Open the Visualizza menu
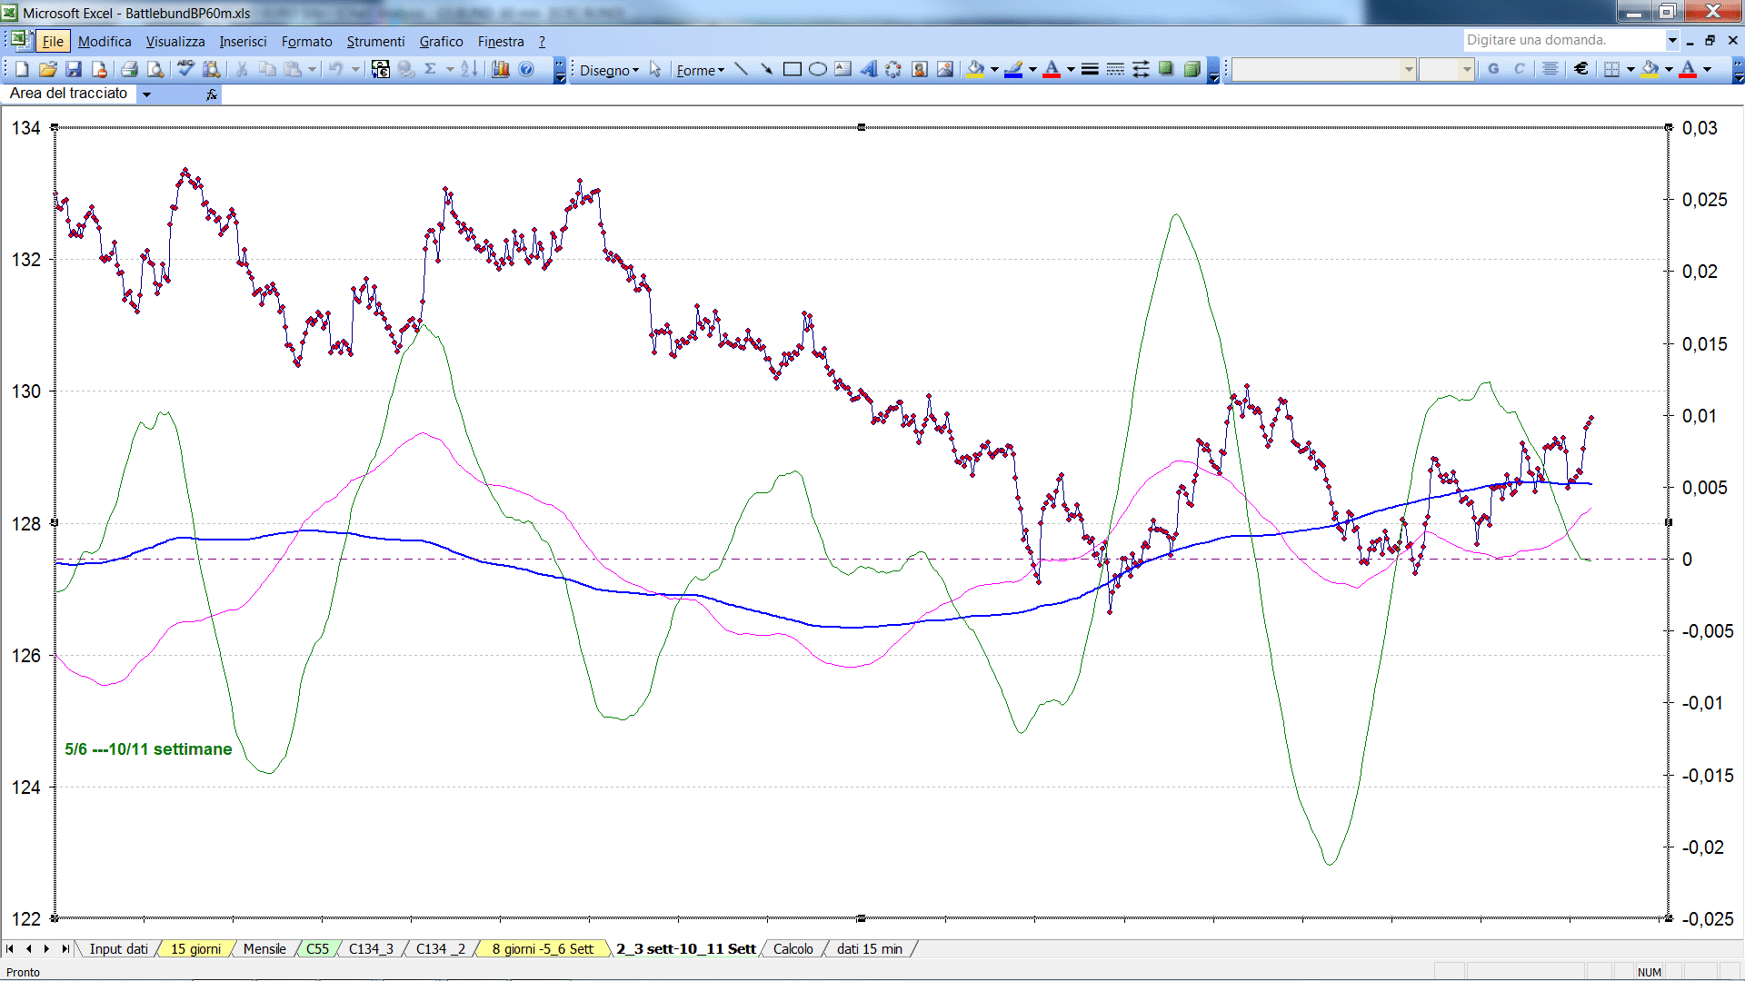 (175, 42)
